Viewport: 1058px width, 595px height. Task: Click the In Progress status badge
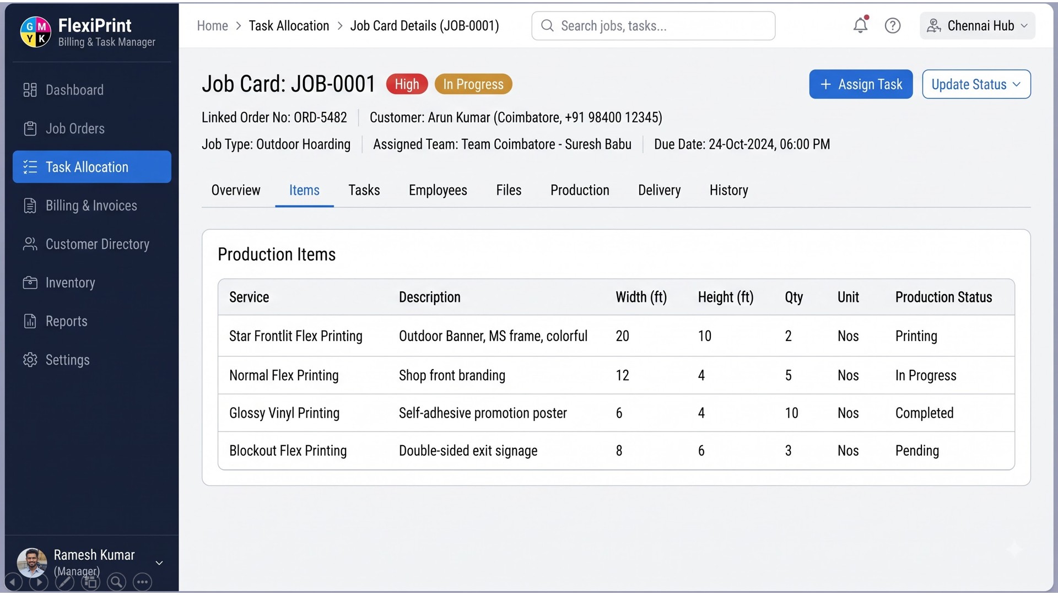[473, 84]
